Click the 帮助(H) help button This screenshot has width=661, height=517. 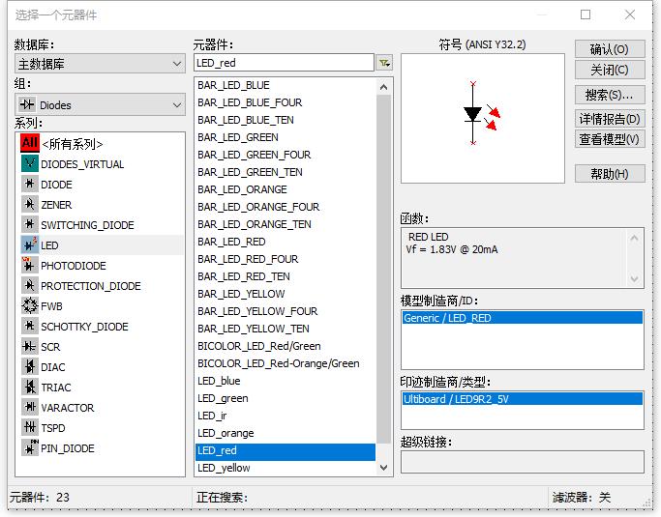tap(610, 173)
